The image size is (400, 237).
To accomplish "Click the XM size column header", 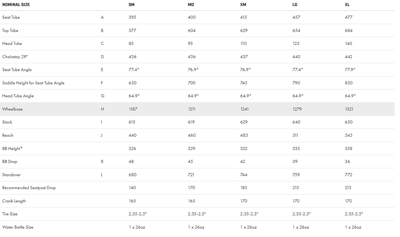I will [x=243, y=5].
